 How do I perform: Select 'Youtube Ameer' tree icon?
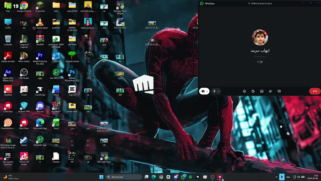pyautogui.click(x=72, y=57)
